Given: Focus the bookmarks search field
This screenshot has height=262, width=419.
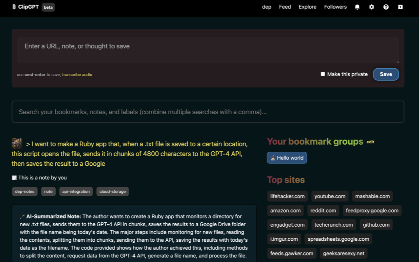Looking at the screenshot, I should pos(208,112).
